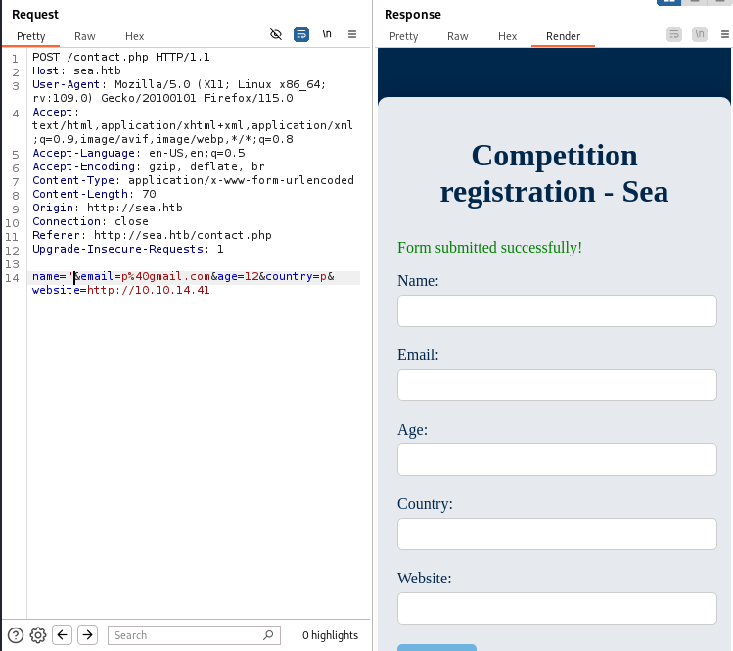Click the Website: form label
733x651 pixels.
pyautogui.click(x=424, y=578)
